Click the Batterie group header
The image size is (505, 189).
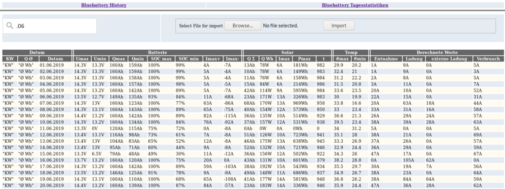(x=157, y=52)
